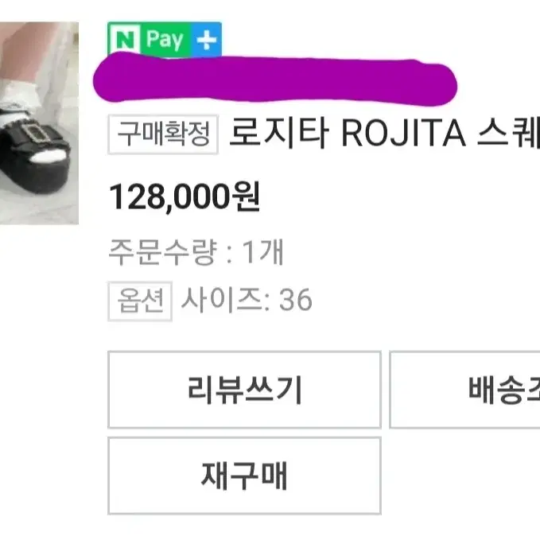The width and height of the screenshot is (540, 540).
Task: Click the 리뷰쓰기 button
Action: [x=244, y=390]
